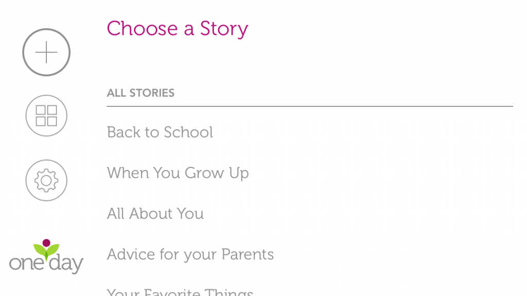
Task: Open the grid gallery view icon
Action: tap(46, 116)
